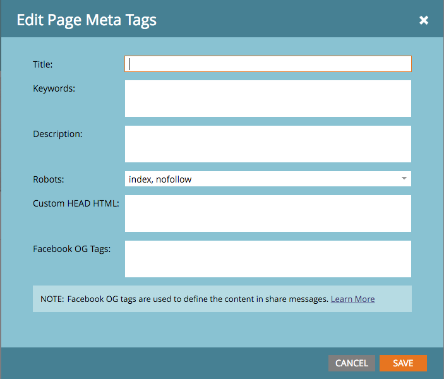Click the Facebook OG tags explanation sentence
This screenshot has height=379, width=444.
click(197, 299)
